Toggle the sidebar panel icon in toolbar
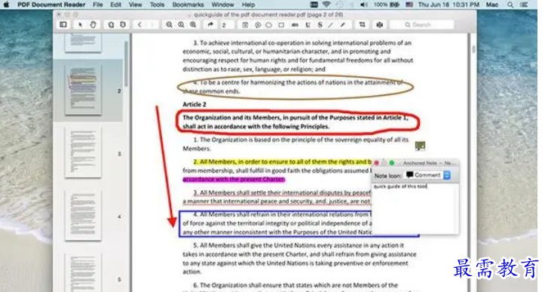Viewport: 545px width, 292px height. (x=63, y=25)
